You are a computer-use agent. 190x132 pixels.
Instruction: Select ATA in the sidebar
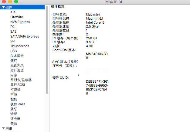13,12
